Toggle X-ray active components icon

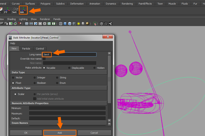point(106,23)
